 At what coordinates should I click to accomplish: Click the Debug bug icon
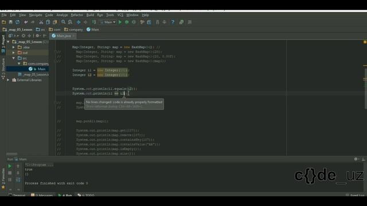click(x=127, y=22)
